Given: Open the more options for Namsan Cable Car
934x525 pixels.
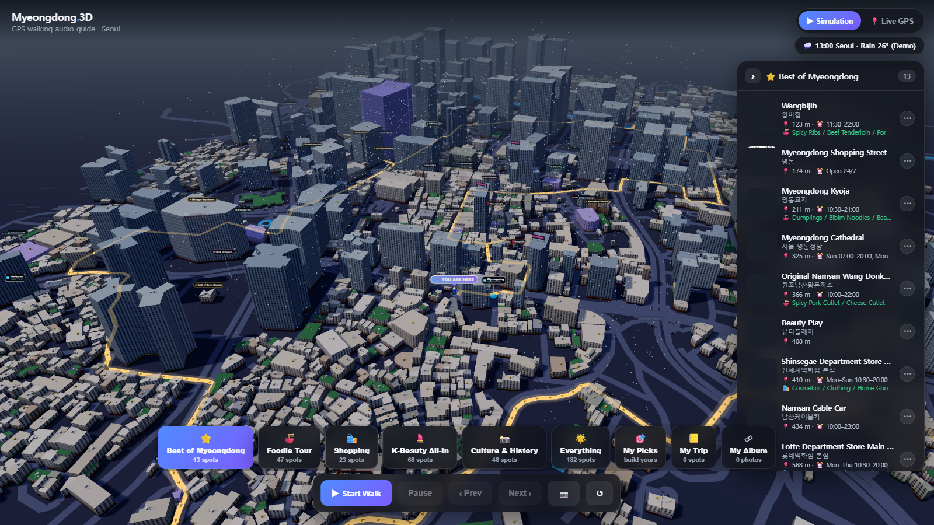Looking at the screenshot, I should [x=907, y=416].
